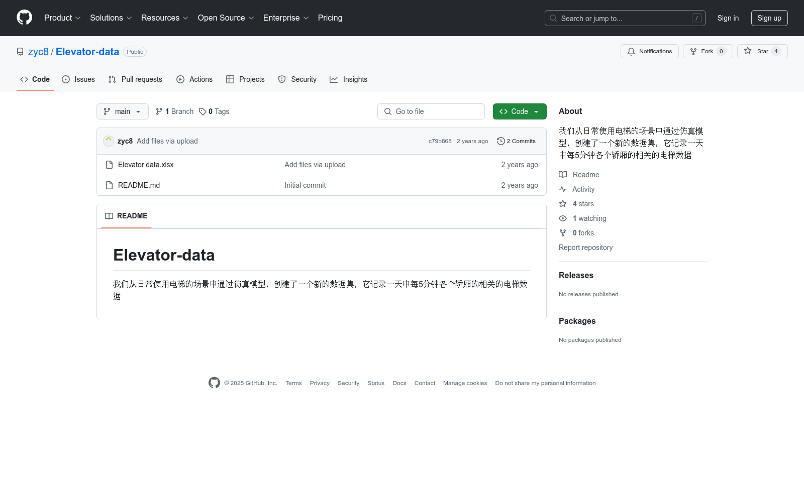The width and height of the screenshot is (804, 502).
Task: Open the Security tab
Action: pos(297,79)
